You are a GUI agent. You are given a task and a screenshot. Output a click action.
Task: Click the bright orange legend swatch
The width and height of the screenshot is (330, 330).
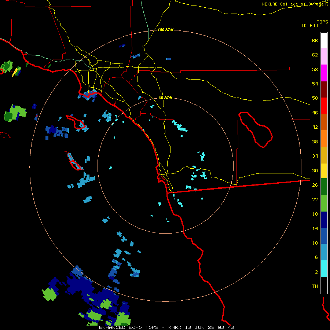(x=324, y=139)
